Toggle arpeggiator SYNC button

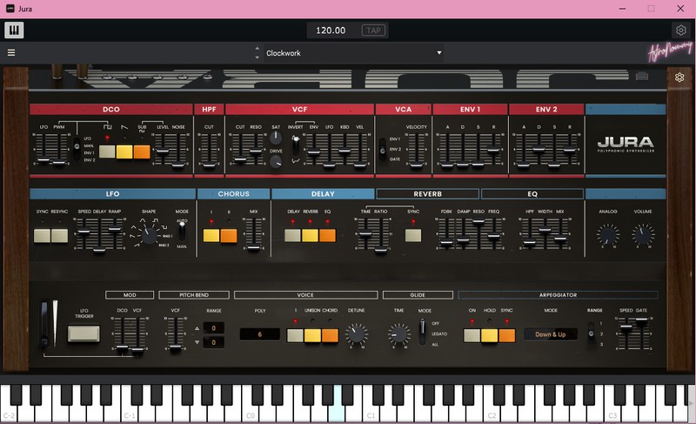pyautogui.click(x=506, y=336)
